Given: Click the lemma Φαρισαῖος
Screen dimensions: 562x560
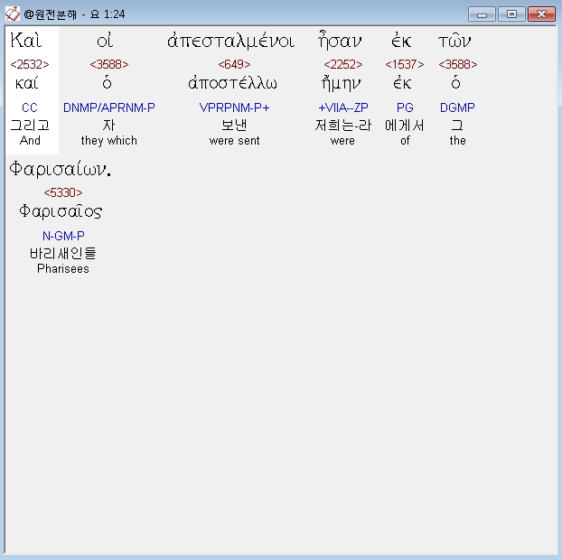Looking at the screenshot, I should tap(61, 211).
